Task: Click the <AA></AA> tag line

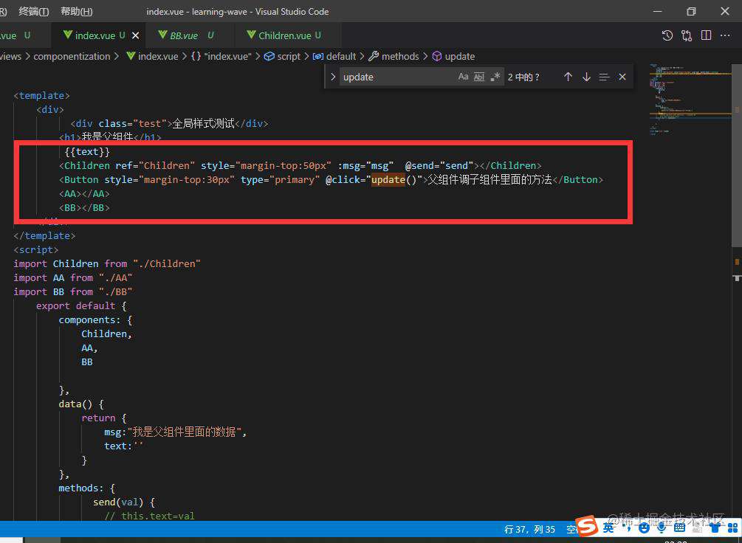Action: click(x=84, y=193)
